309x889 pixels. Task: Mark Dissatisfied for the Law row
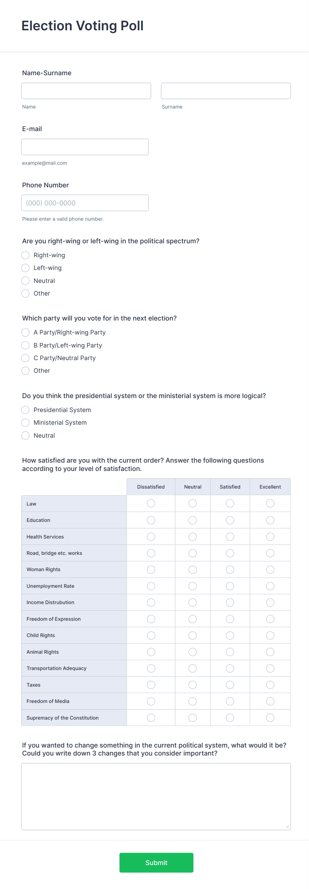[x=151, y=503]
